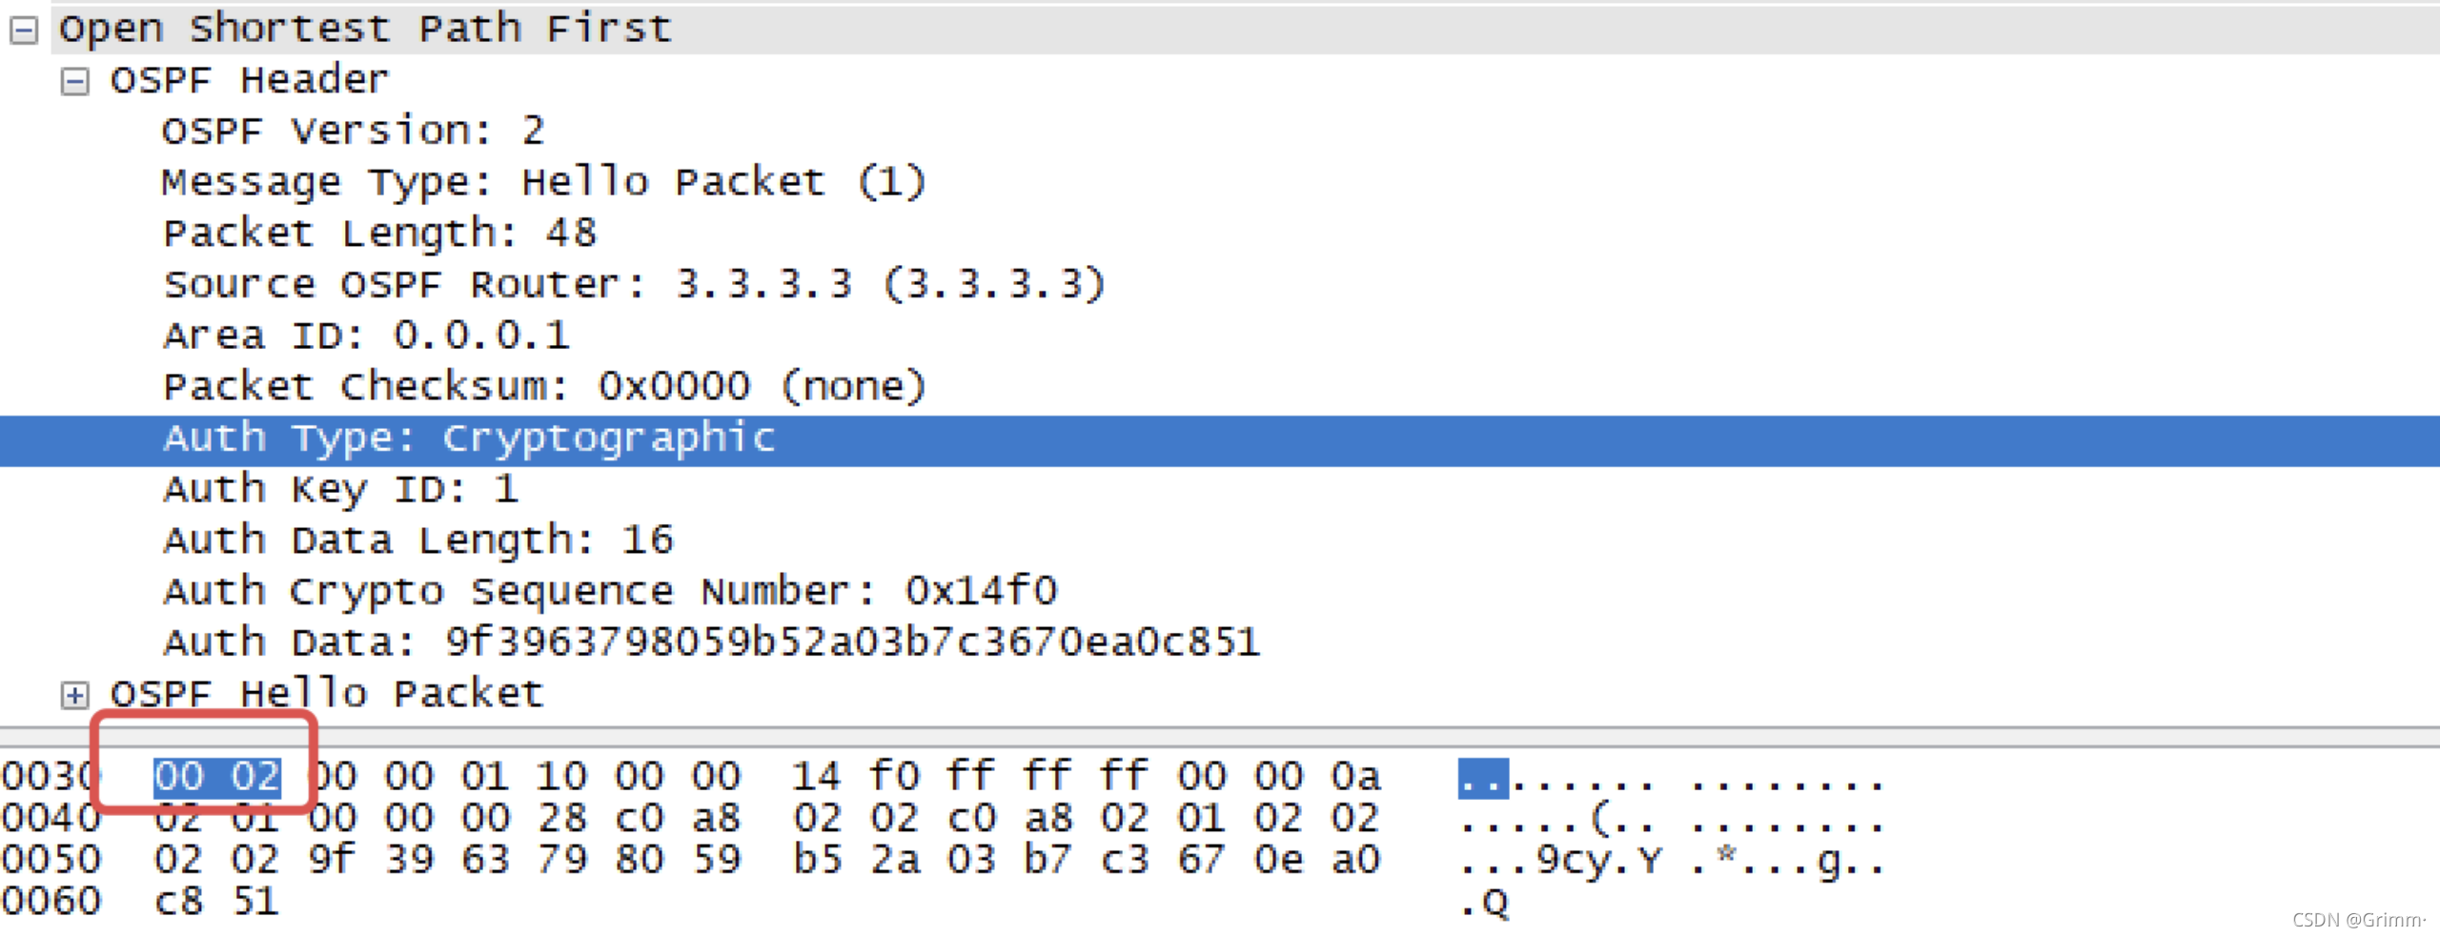Select the Packet Checksum 0x0000 line
2440x937 pixels.
point(544,387)
